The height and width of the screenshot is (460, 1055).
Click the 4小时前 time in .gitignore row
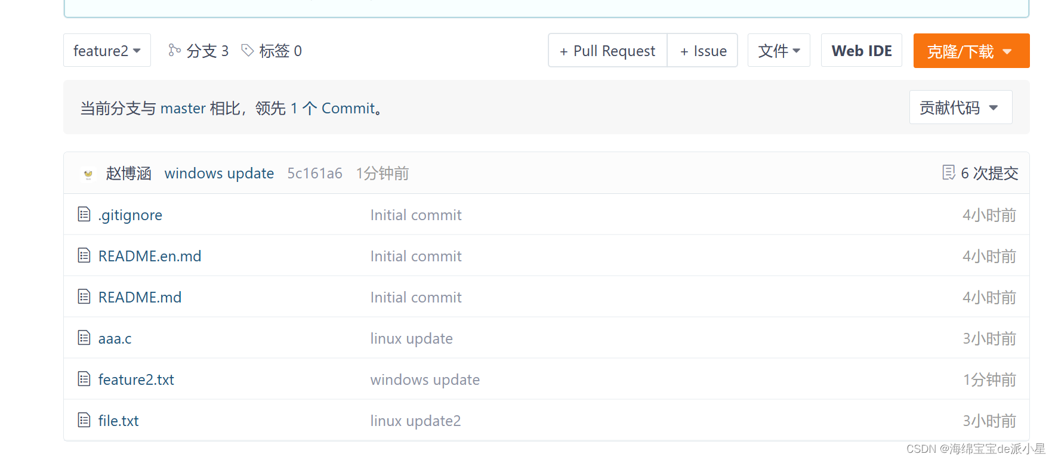pyautogui.click(x=989, y=215)
